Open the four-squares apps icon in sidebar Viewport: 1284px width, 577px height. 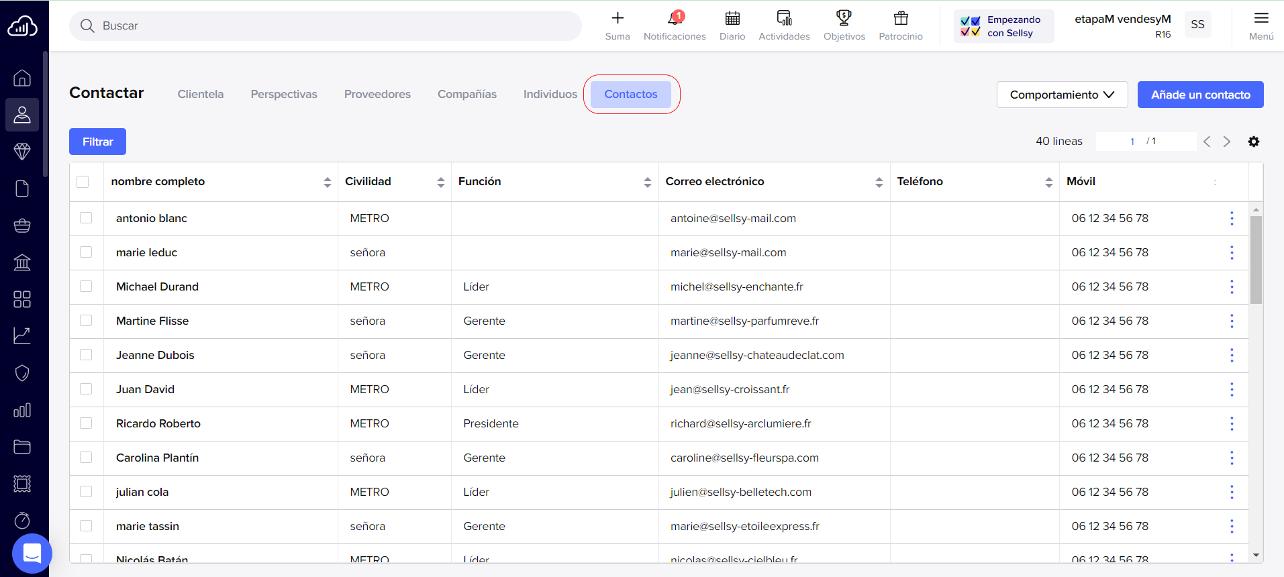[x=22, y=299]
